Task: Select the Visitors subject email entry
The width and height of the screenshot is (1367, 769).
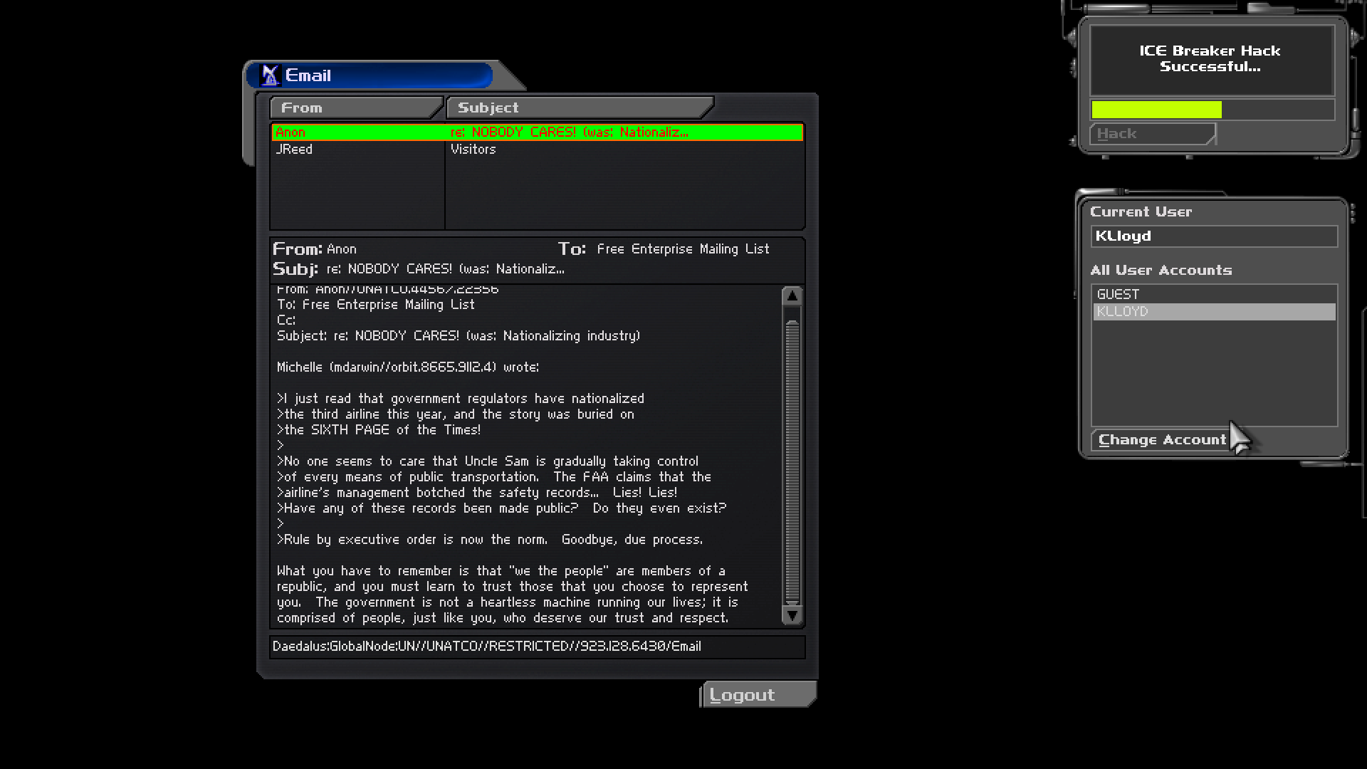Action: click(473, 150)
